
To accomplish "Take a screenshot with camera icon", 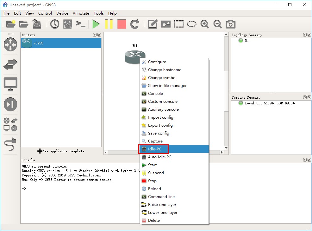I will click(231, 24).
